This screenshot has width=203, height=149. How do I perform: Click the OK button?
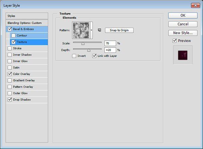click(x=183, y=16)
